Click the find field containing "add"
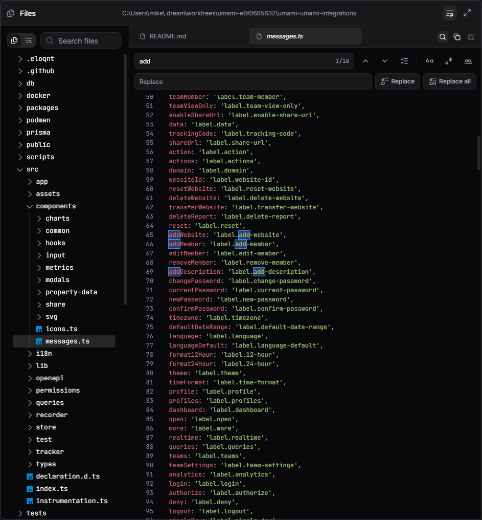The height and width of the screenshot is (520, 482). (244, 61)
